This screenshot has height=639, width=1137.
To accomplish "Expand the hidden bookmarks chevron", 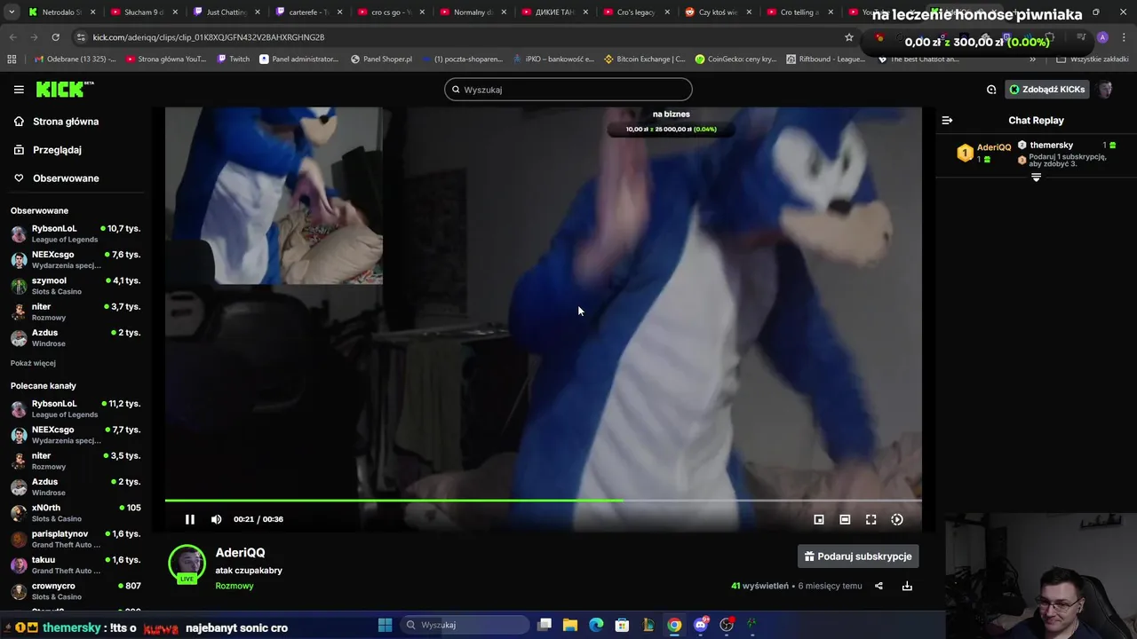I will tap(1032, 59).
